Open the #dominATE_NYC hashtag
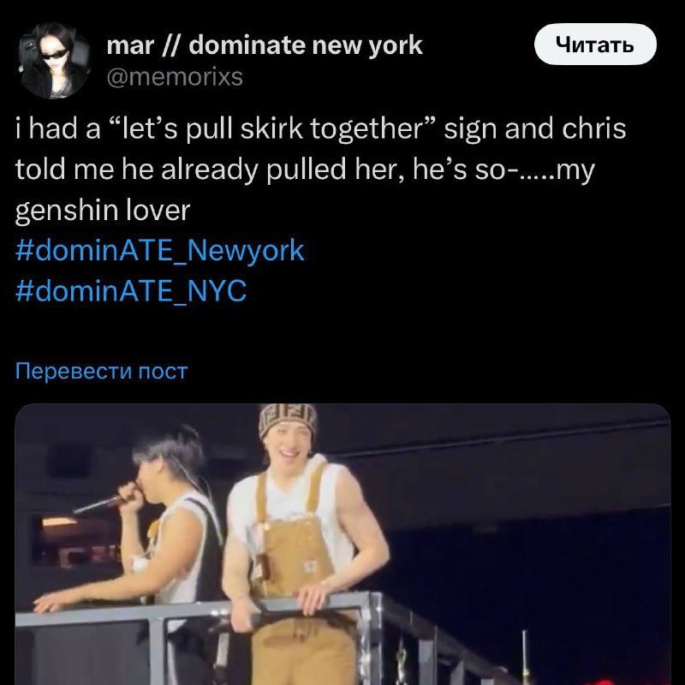Screen dimensions: 685x685 (x=131, y=290)
